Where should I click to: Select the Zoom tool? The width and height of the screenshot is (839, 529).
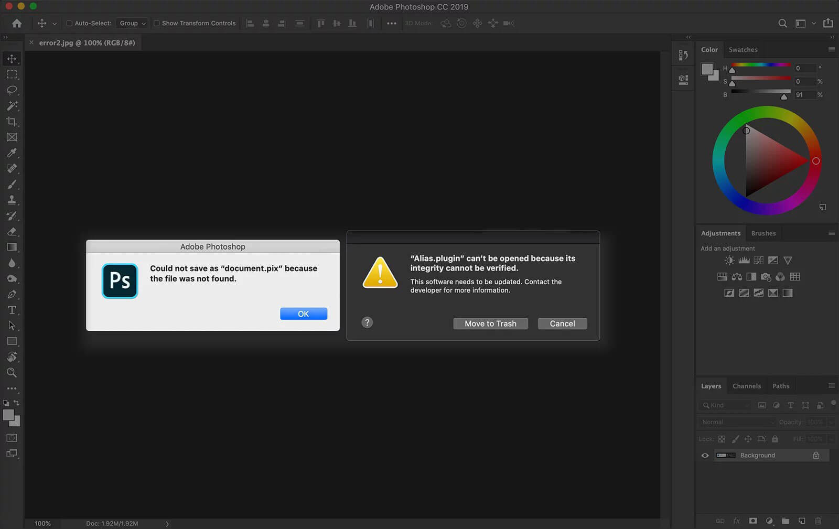pos(12,373)
